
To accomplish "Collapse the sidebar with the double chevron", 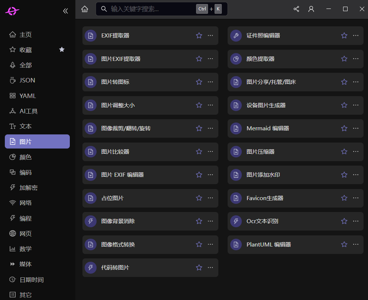I will [65, 11].
